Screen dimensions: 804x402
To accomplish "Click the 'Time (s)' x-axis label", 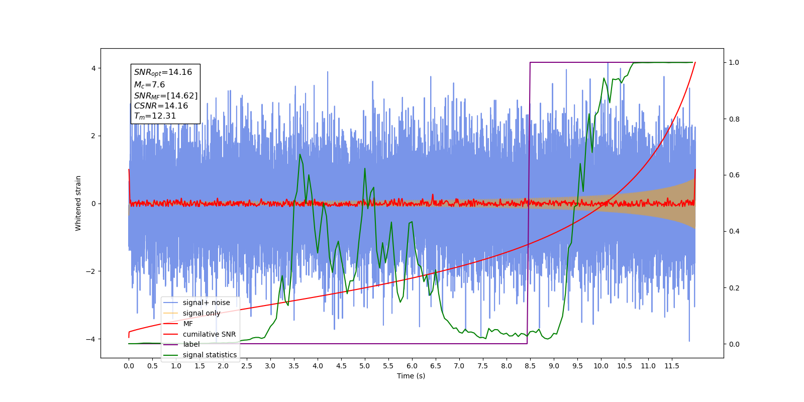I will pyautogui.click(x=411, y=376).
